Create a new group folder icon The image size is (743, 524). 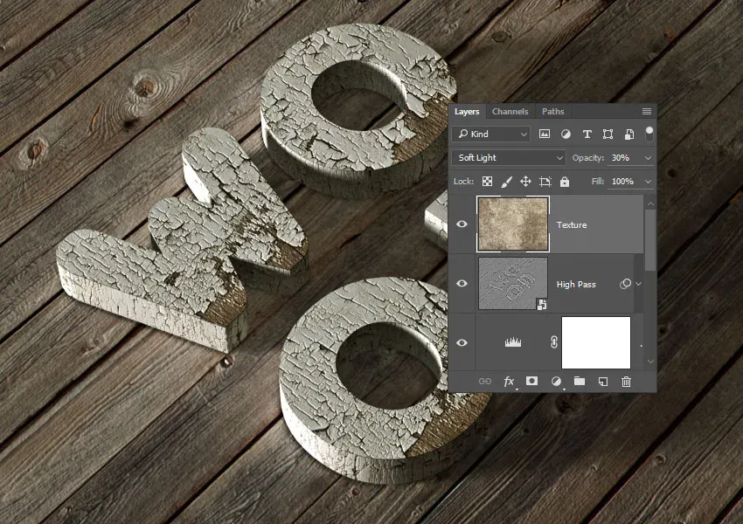pos(579,381)
